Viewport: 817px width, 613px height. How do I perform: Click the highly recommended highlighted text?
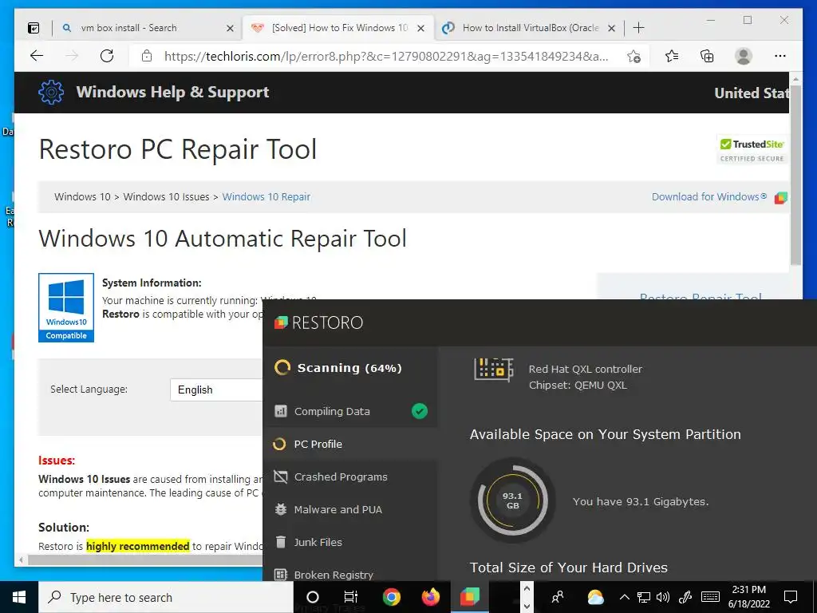[x=137, y=546]
